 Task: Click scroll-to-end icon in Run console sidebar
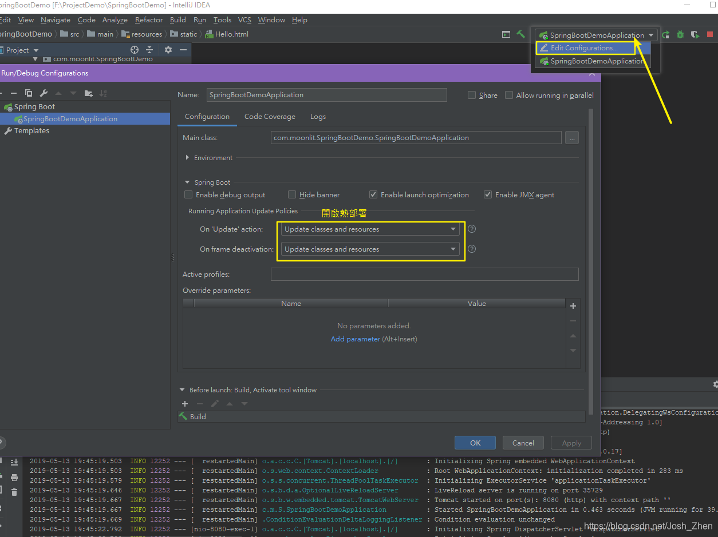pyautogui.click(x=14, y=462)
